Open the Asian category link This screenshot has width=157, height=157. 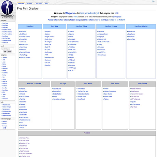(x=4, y=62)
